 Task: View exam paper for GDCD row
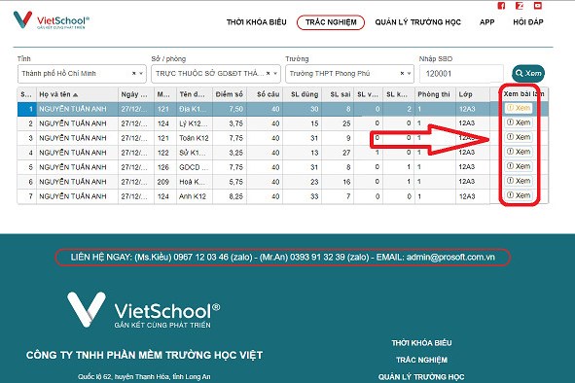coord(519,166)
